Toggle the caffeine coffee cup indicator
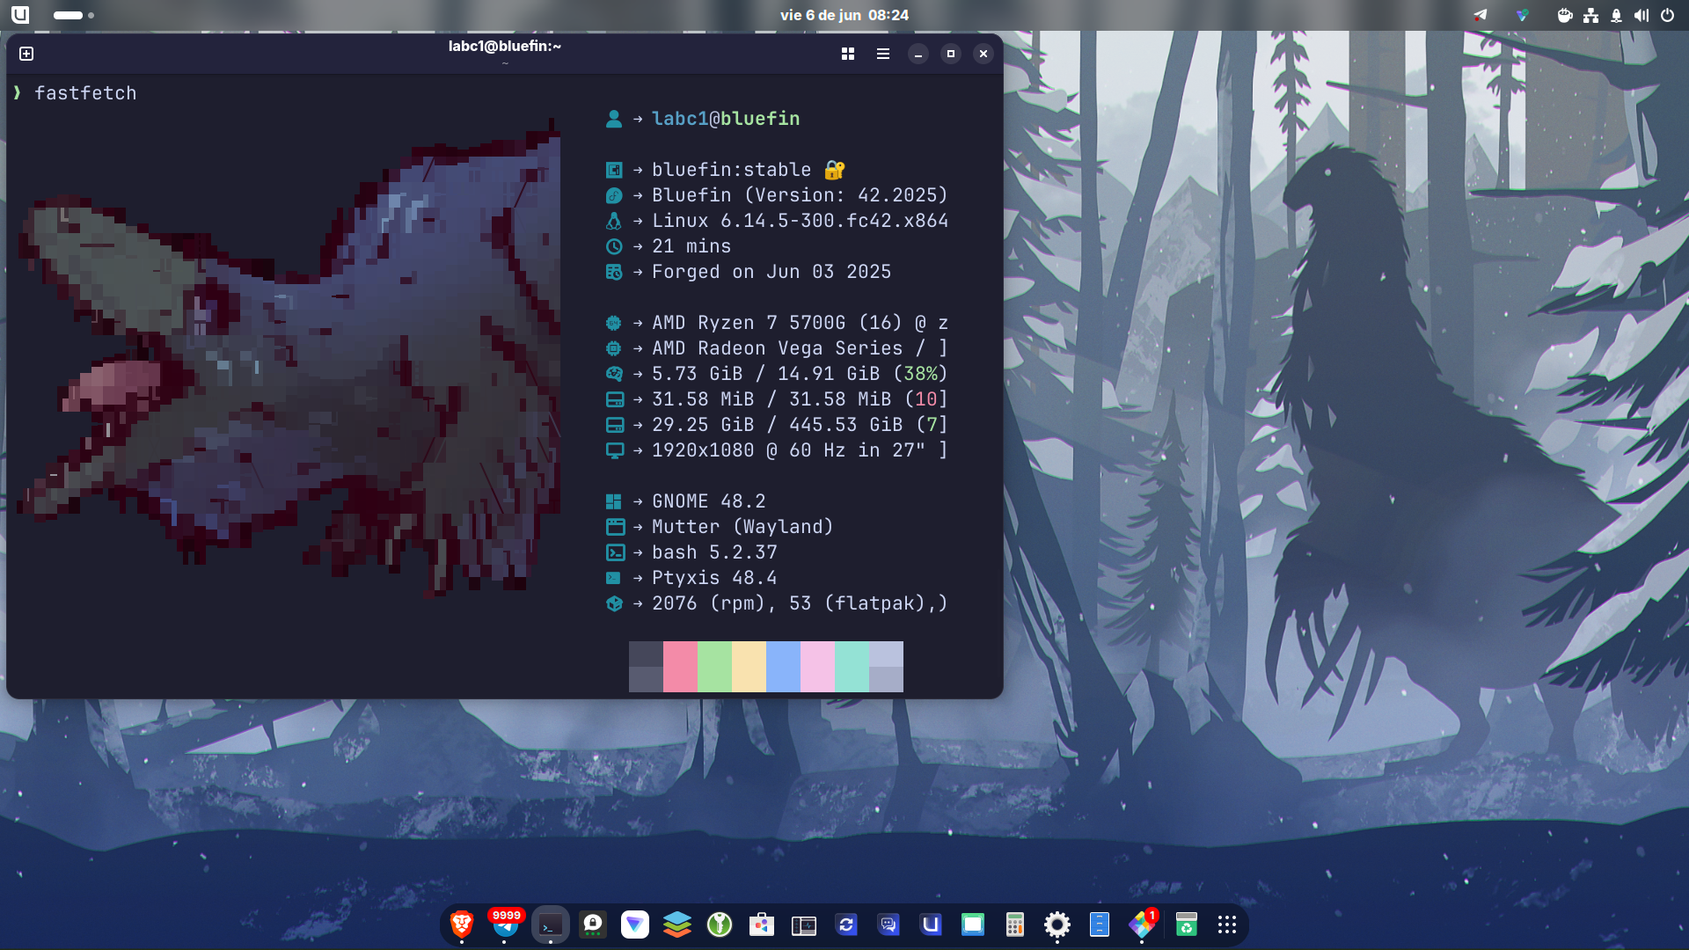This screenshot has height=950, width=1689. coord(1565,15)
